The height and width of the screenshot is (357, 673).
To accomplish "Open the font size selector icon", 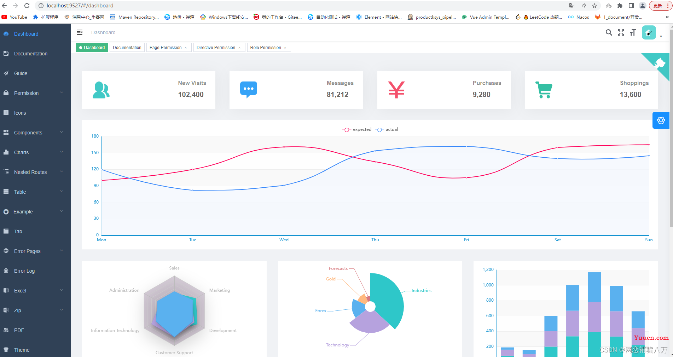I will (633, 32).
